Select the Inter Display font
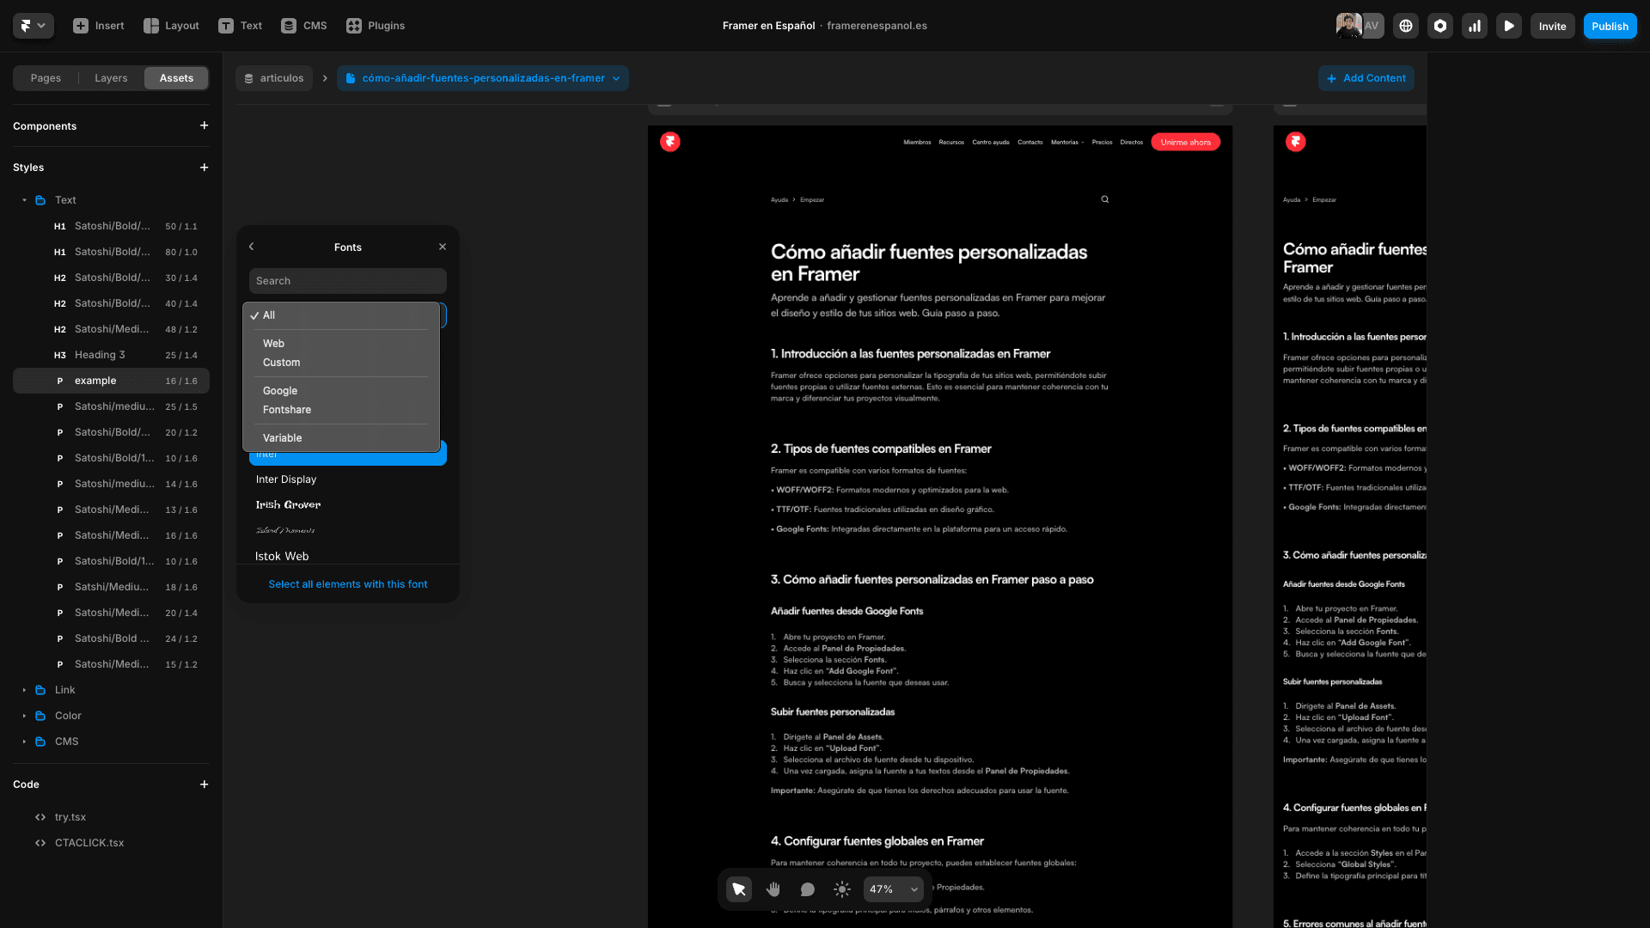The height and width of the screenshot is (928, 1650). point(348,479)
